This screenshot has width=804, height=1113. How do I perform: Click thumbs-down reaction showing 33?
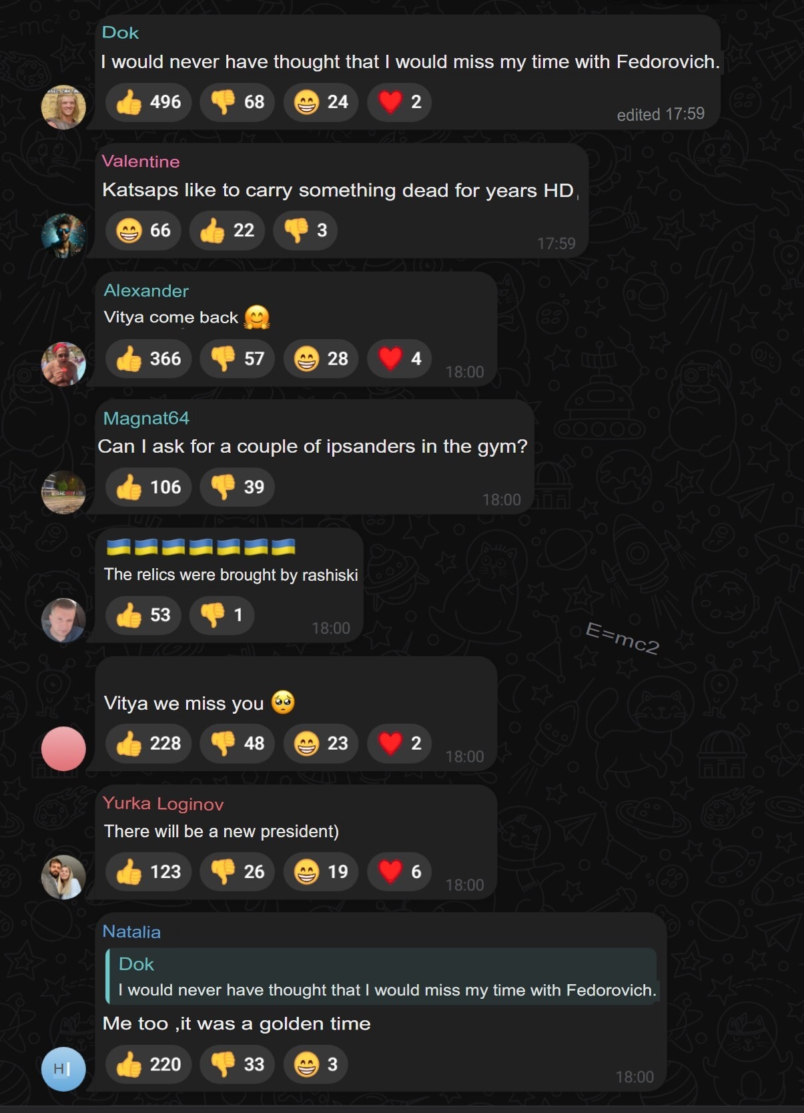[x=237, y=1064]
